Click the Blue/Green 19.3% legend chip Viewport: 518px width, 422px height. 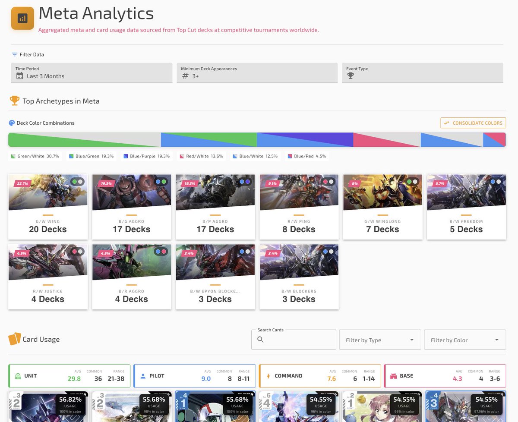click(92, 156)
